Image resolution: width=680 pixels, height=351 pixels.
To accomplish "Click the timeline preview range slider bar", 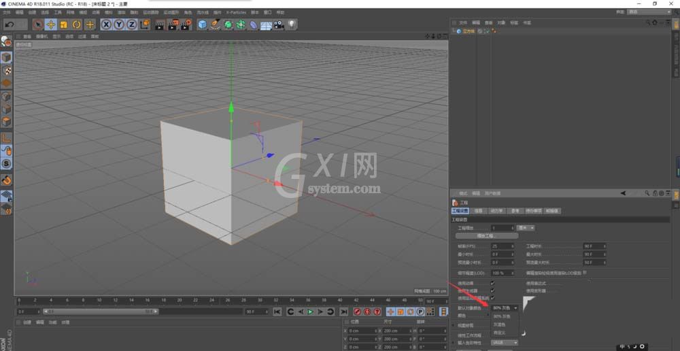I will pyautogui.click(x=101, y=312).
